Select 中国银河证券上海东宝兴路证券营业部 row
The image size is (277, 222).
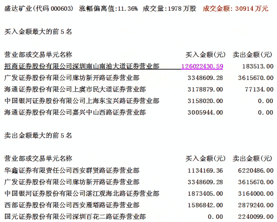pos(139,101)
